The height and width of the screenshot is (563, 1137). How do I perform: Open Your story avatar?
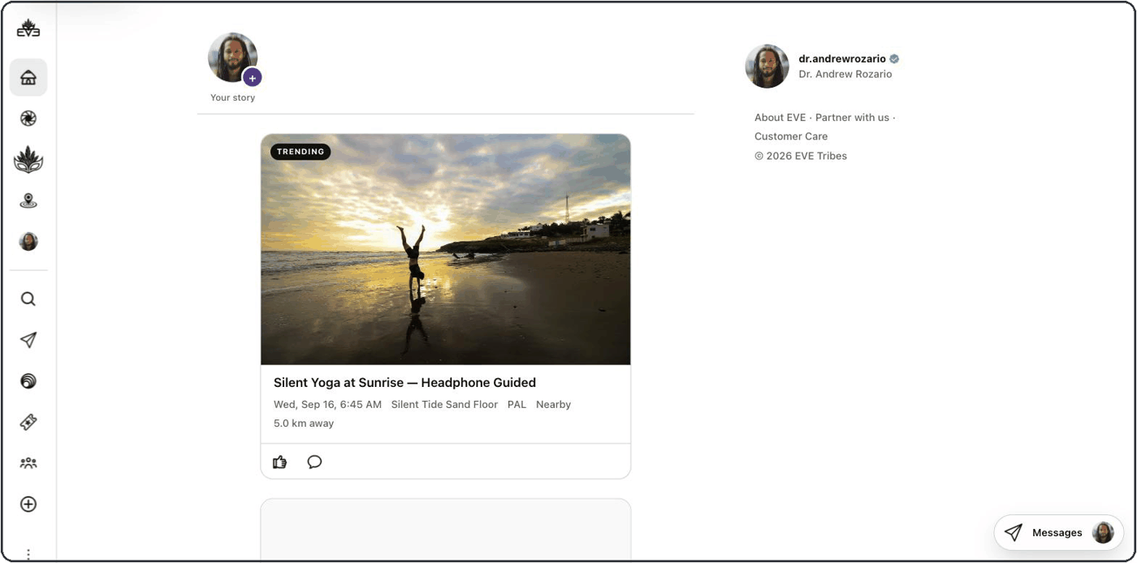[x=233, y=58]
